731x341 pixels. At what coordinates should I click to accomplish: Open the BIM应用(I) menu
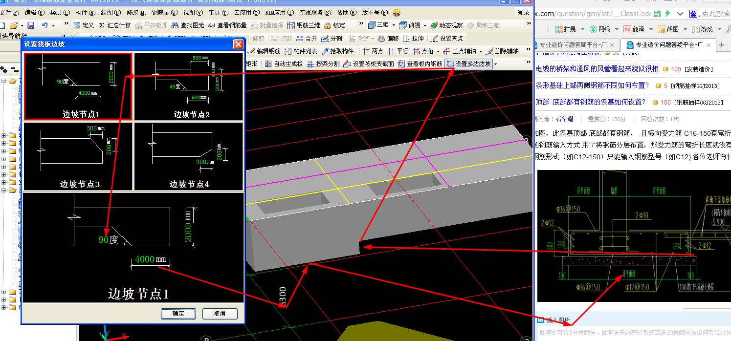coord(279,13)
